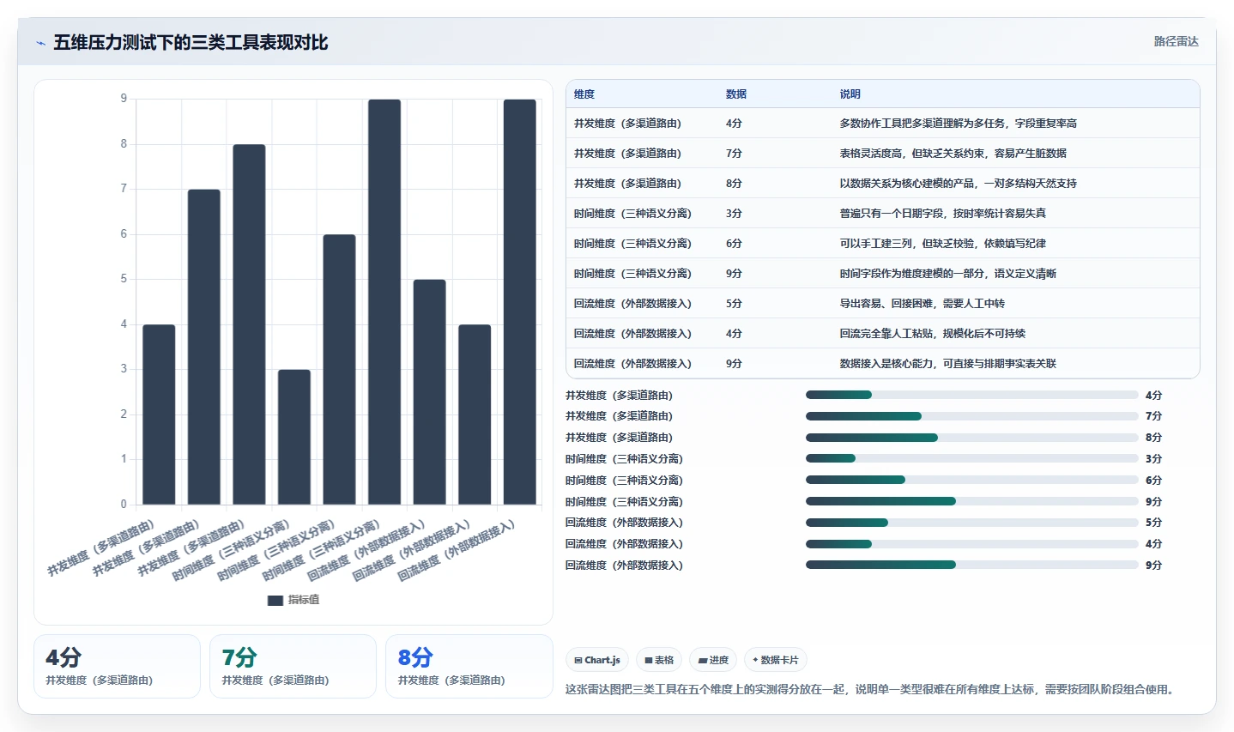Select the Chart.js chip
The image size is (1234, 732).
tap(597, 660)
